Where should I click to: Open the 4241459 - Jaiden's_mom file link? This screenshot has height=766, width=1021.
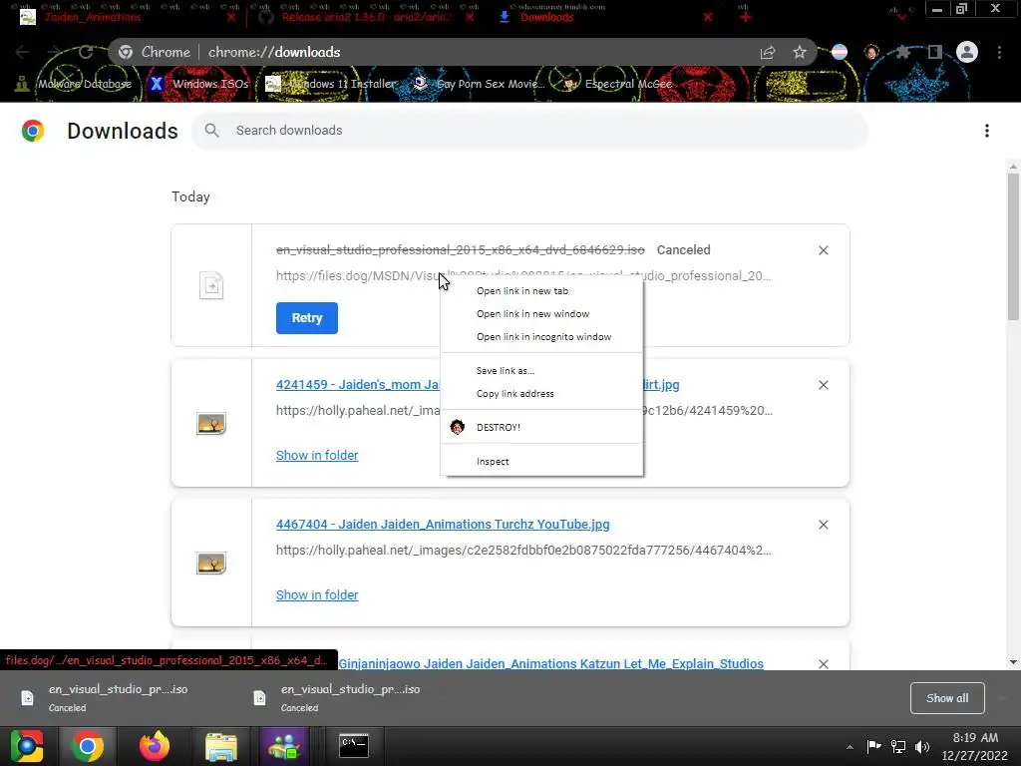(358, 384)
